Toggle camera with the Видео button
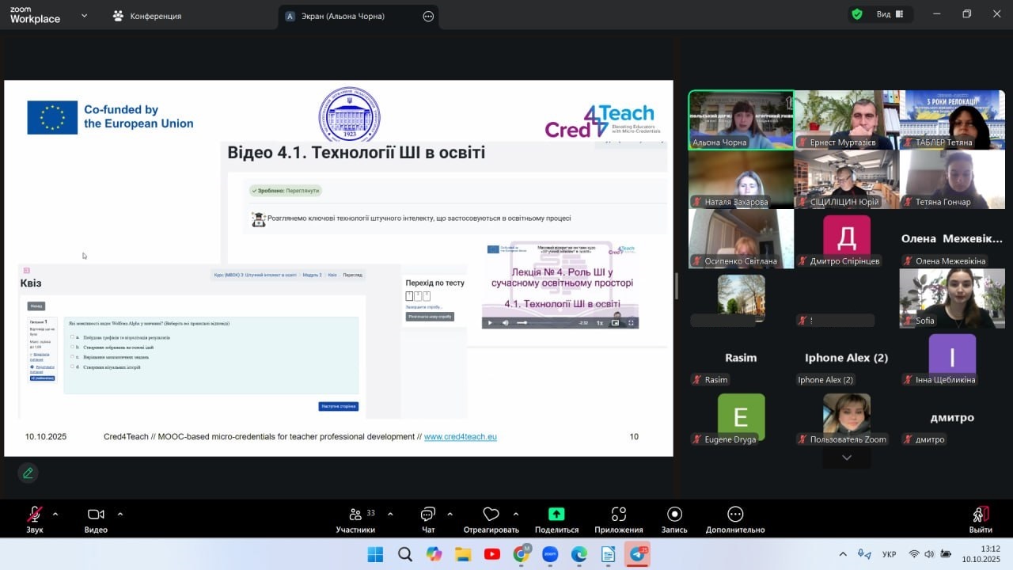The width and height of the screenshot is (1013, 570). pyautogui.click(x=96, y=515)
